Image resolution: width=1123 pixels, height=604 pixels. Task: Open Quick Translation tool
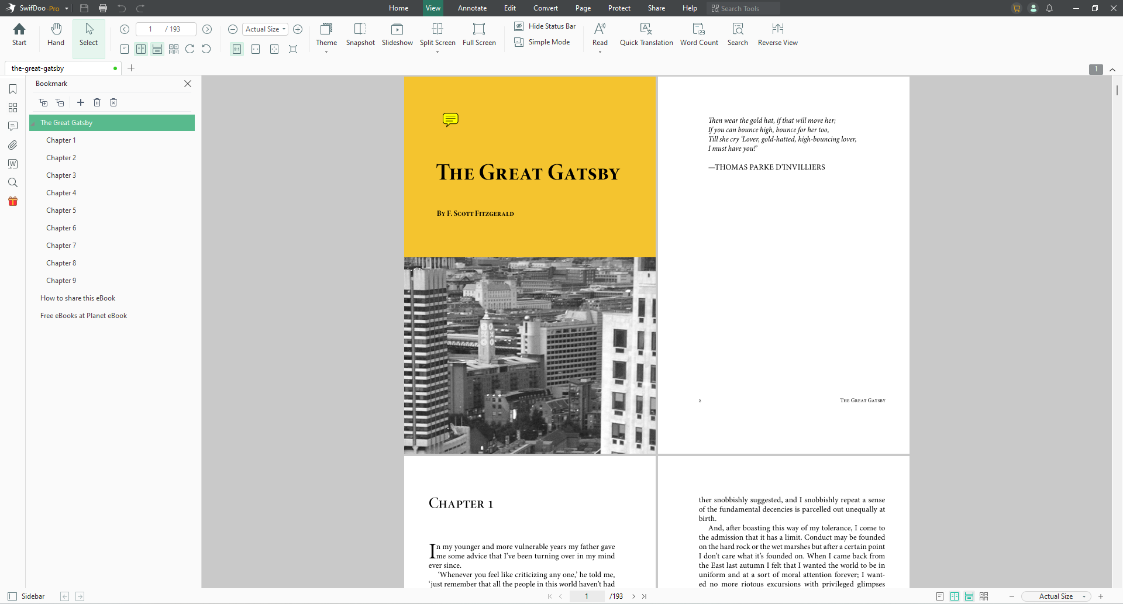pyautogui.click(x=646, y=34)
